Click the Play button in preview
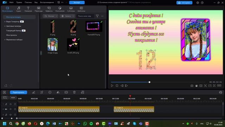 click(112, 86)
